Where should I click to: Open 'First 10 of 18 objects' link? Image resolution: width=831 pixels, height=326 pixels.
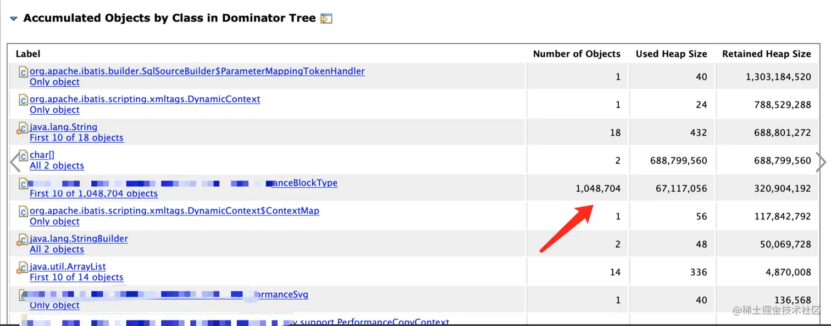[76, 138]
